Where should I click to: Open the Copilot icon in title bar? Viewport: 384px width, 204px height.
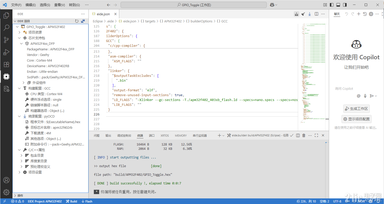272,5
